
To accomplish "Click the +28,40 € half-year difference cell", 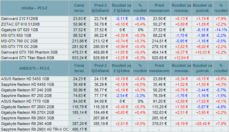I will click(202, 124).
